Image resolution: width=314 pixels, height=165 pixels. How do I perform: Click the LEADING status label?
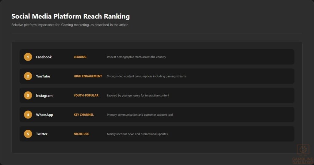[80, 57]
